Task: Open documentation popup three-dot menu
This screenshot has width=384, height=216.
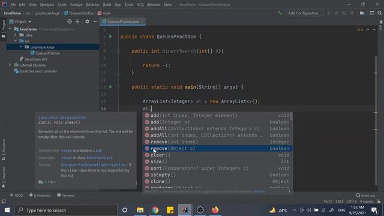Action: (136, 183)
